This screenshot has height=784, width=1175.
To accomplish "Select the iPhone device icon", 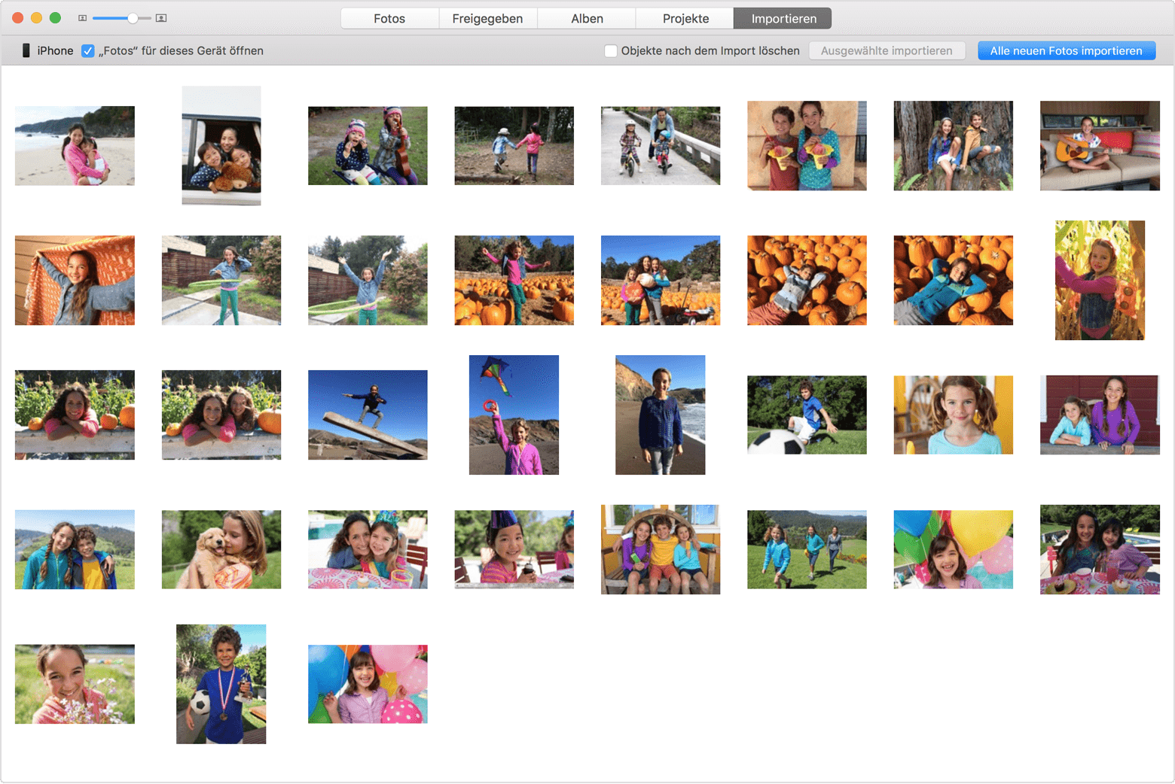I will coord(26,50).
